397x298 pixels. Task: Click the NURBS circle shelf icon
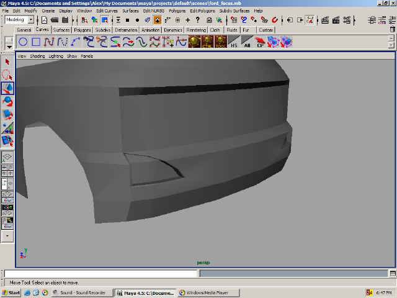tap(23, 42)
